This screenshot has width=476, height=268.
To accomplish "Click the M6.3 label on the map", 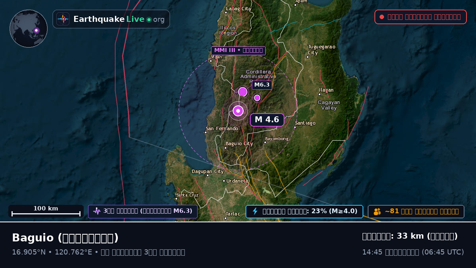I will (x=262, y=85).
